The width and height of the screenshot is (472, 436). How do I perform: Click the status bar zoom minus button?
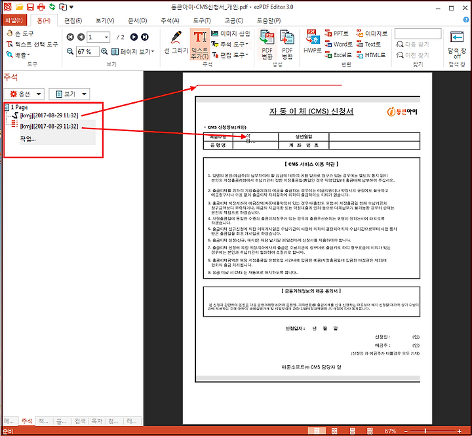point(406,431)
